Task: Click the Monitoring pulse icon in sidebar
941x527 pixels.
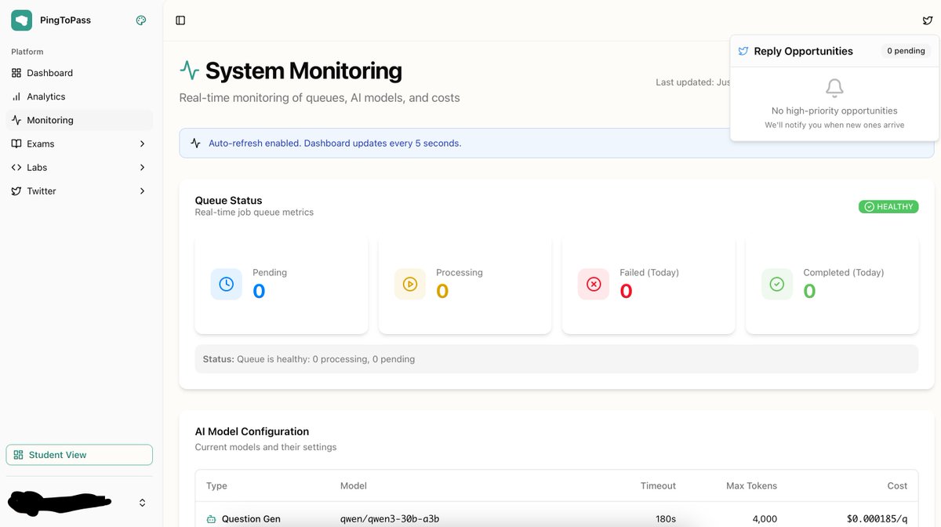Action: click(x=16, y=120)
